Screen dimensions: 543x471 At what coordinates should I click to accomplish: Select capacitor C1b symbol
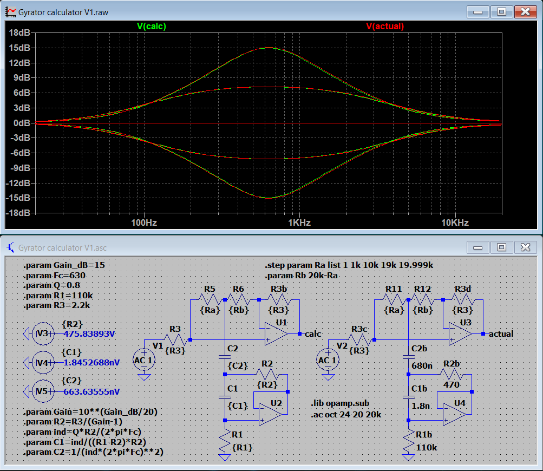409,397
